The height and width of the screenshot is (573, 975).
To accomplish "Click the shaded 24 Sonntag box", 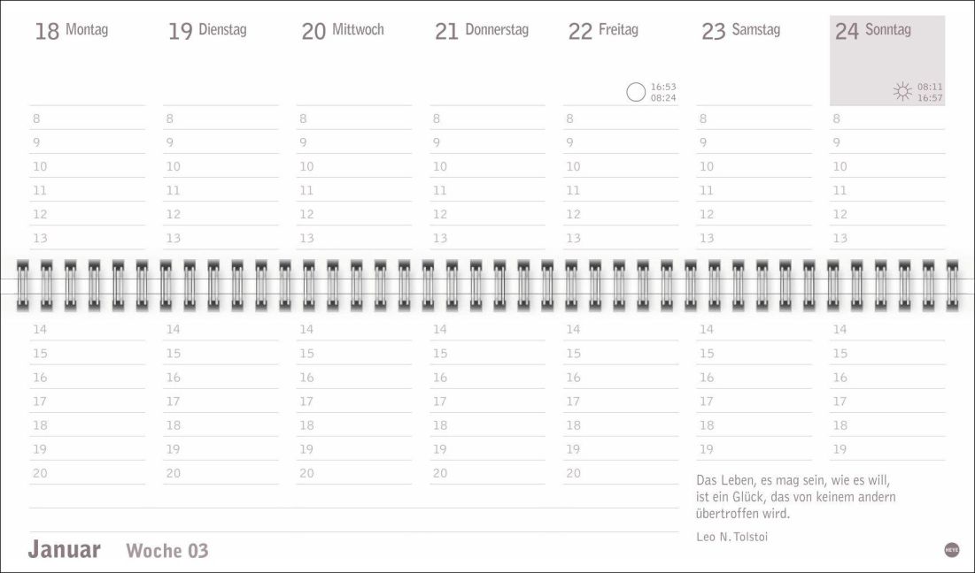I will click(886, 60).
